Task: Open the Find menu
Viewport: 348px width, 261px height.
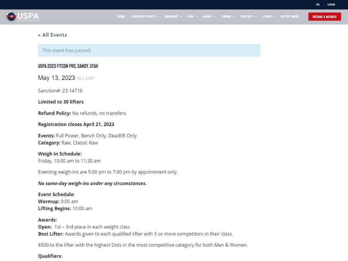Action: 190,17
